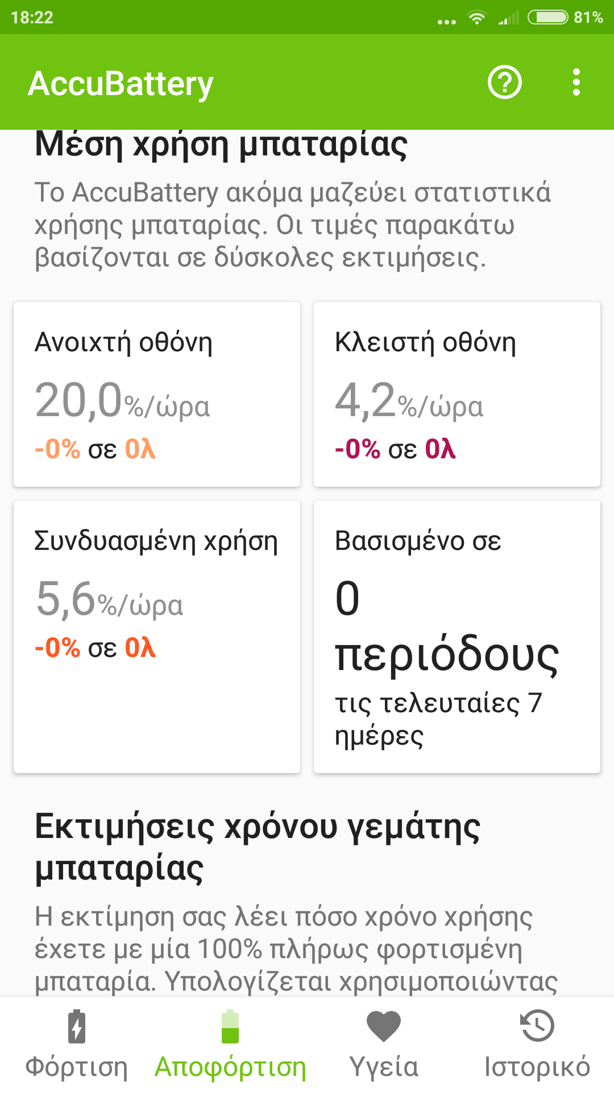Image resolution: width=614 pixels, height=1093 pixels.
Task: Tap the Μέση χρήση μπαταρίας heading
Action: [x=221, y=145]
